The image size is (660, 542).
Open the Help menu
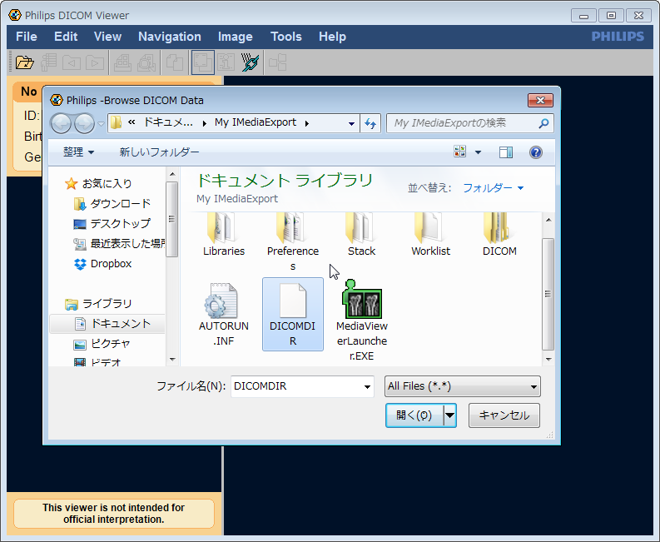pos(333,37)
